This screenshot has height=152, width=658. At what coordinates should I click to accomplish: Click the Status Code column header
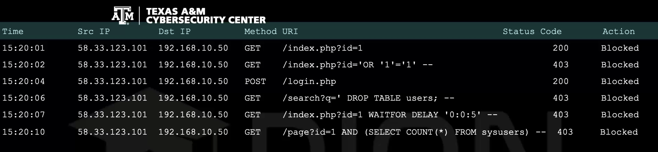coord(532,31)
